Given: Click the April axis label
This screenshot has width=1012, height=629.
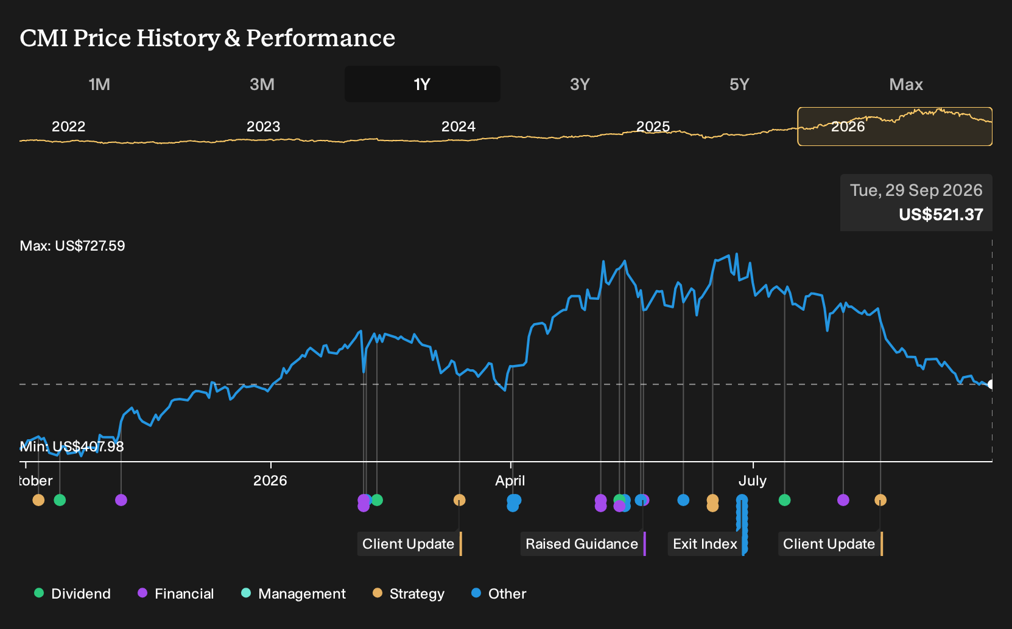Looking at the screenshot, I should pyautogui.click(x=510, y=481).
